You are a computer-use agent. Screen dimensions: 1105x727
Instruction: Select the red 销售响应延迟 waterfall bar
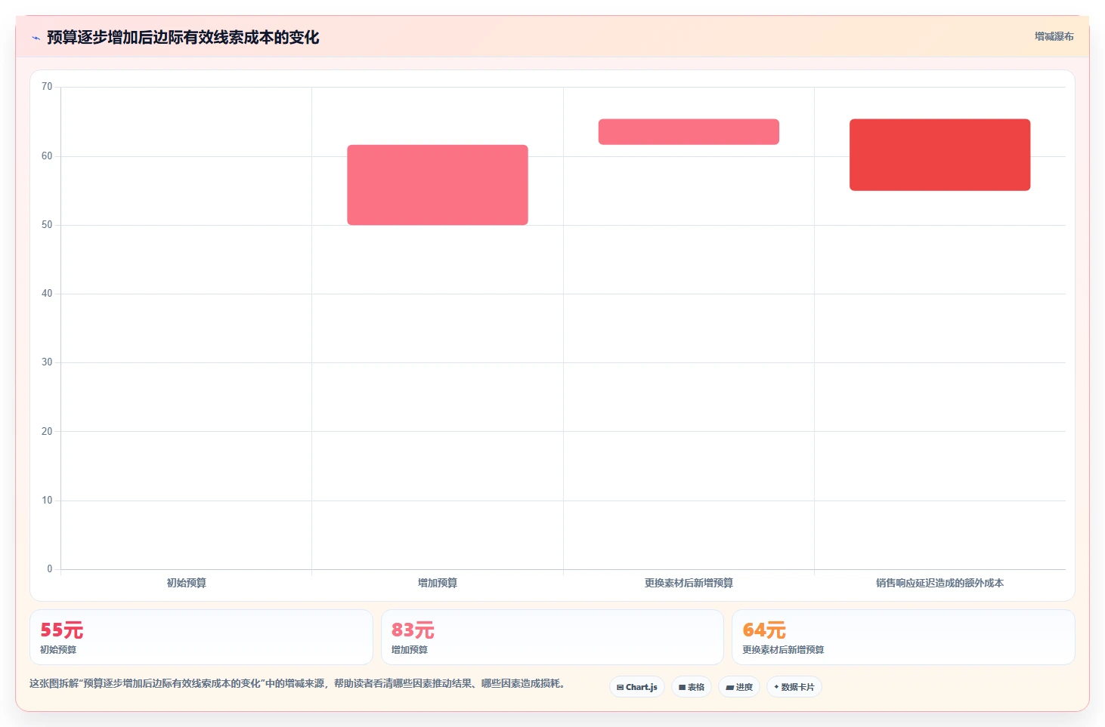pyautogui.click(x=939, y=155)
